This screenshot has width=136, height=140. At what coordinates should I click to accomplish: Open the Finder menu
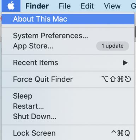[37, 6]
